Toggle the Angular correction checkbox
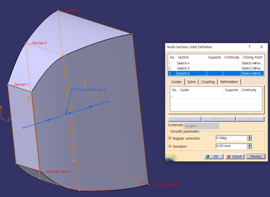Screen dimensions: 270x197 point(170,138)
